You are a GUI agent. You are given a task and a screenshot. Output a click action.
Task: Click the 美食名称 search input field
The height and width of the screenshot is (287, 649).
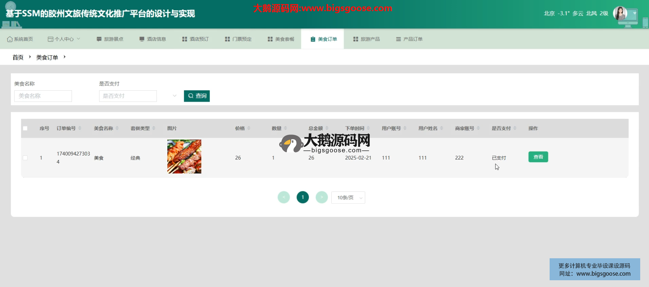43,96
